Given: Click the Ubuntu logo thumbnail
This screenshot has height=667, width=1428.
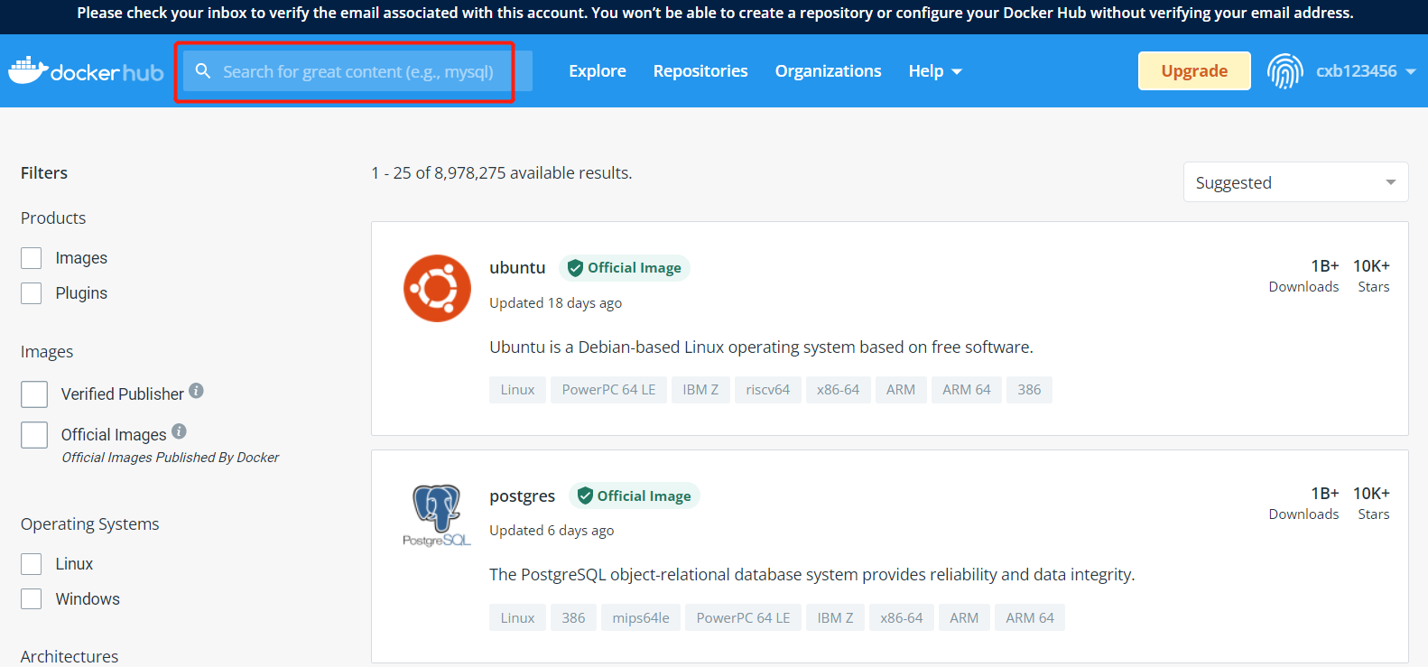Looking at the screenshot, I should click(x=437, y=288).
